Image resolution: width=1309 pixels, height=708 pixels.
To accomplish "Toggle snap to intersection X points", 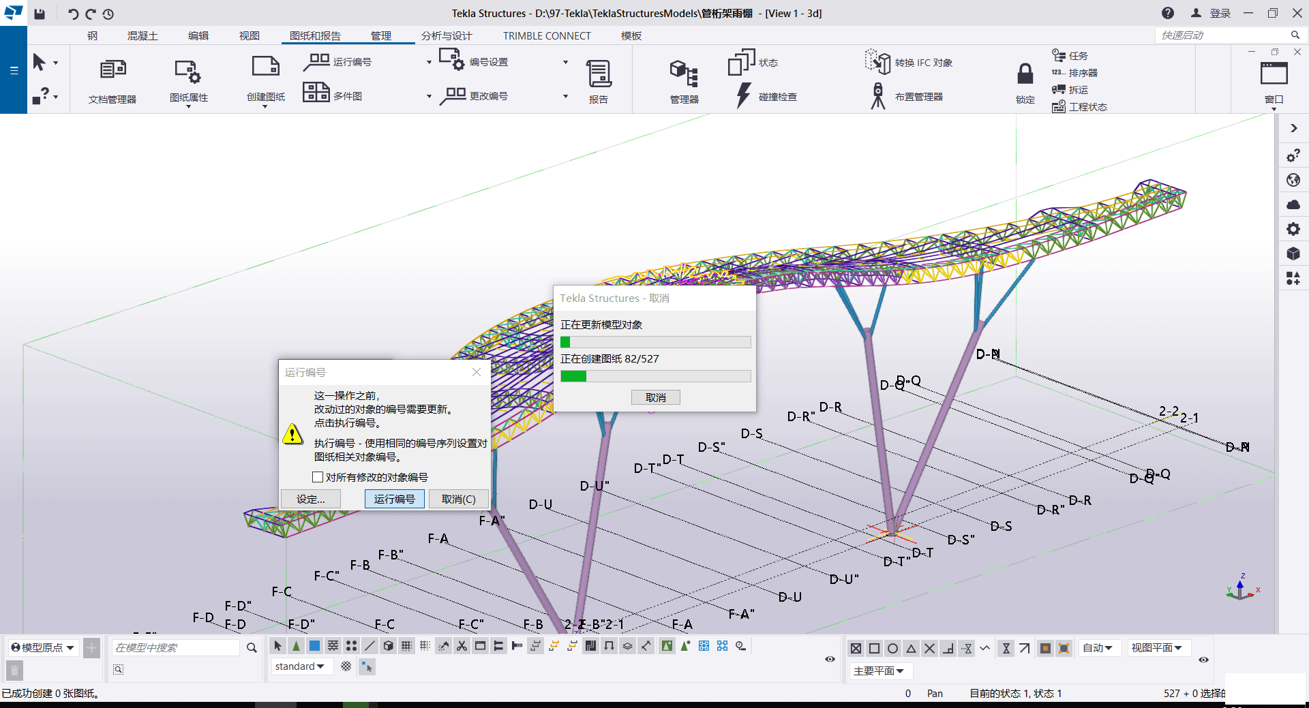I will pyautogui.click(x=929, y=649).
